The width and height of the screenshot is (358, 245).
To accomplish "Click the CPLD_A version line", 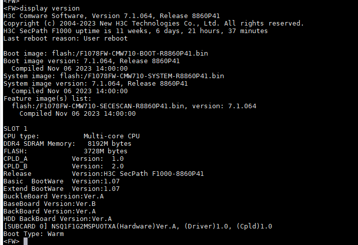I will coord(63,158).
